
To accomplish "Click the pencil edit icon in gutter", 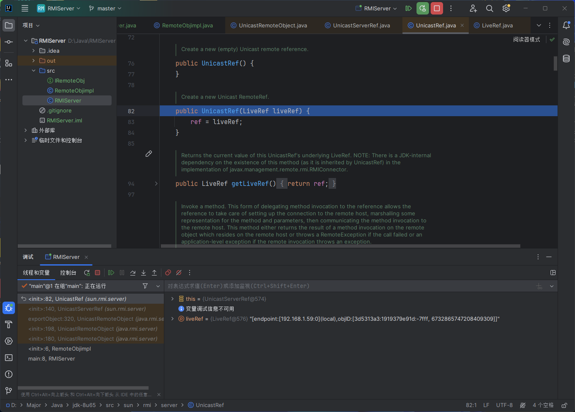I will tap(149, 154).
